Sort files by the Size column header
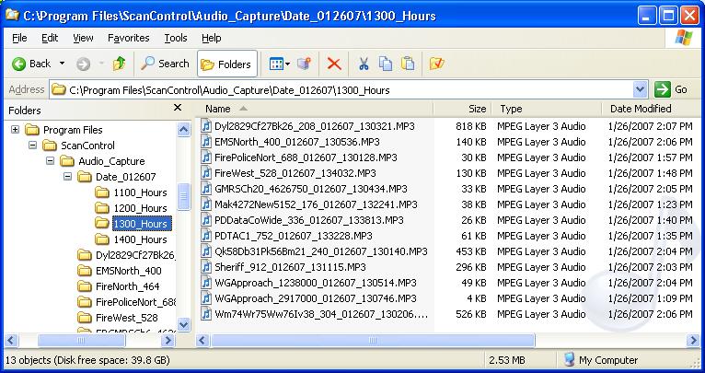The width and height of the screenshot is (705, 373). coord(462,109)
